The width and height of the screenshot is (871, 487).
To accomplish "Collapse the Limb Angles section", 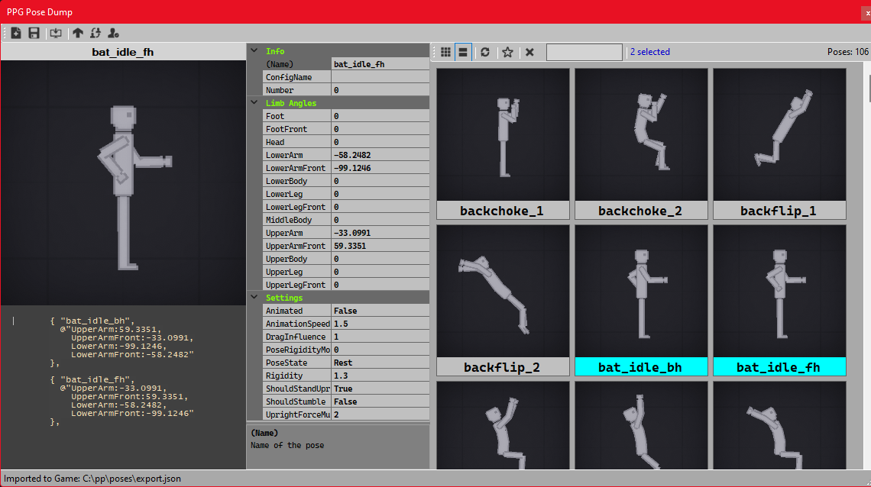I will [254, 102].
